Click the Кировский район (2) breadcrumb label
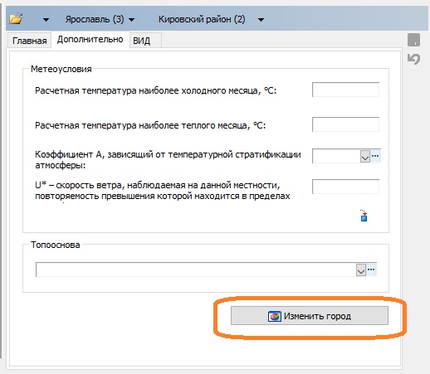The image size is (430, 374). (202, 19)
